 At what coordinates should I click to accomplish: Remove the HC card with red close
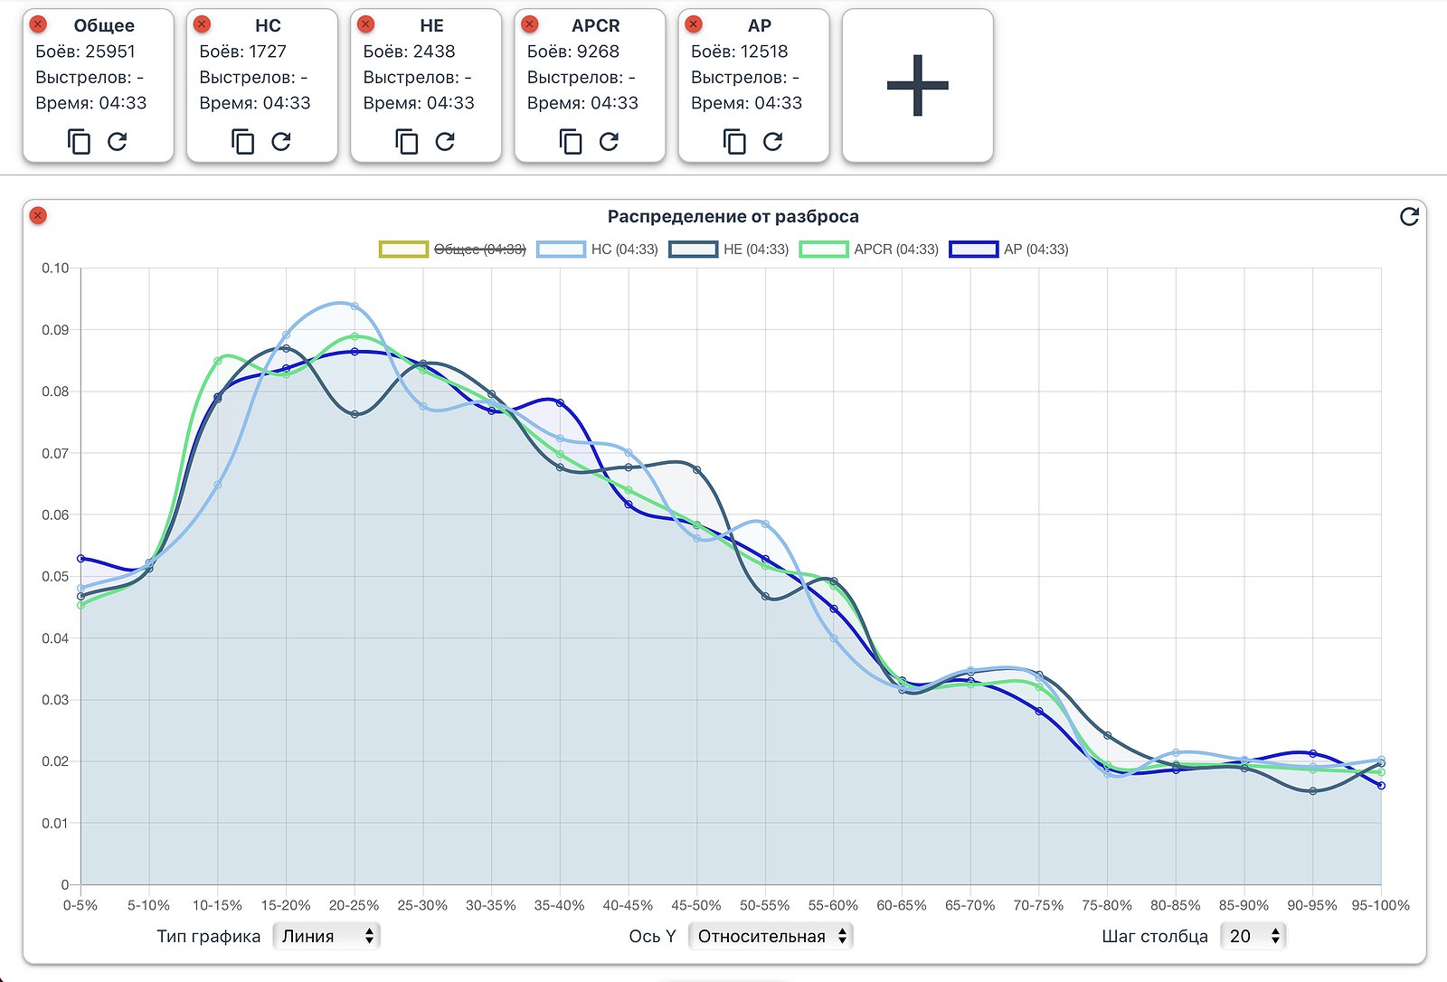click(203, 24)
